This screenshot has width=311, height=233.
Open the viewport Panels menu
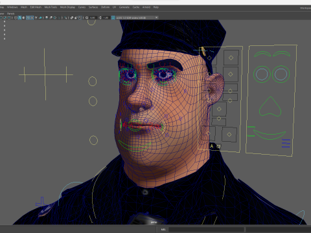click(10, 14)
